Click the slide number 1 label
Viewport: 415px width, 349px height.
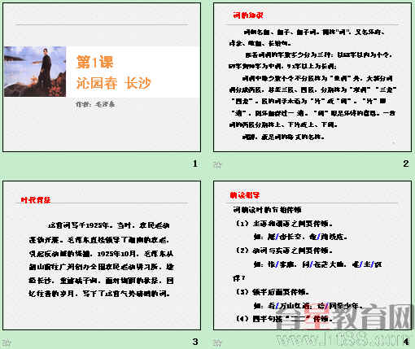point(195,164)
